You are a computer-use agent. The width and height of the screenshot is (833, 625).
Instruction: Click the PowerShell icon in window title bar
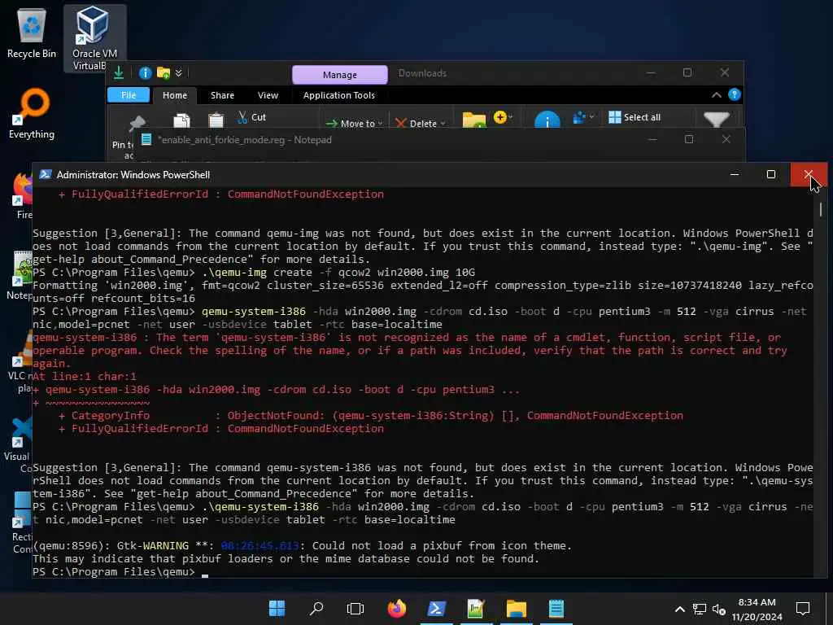click(x=46, y=174)
